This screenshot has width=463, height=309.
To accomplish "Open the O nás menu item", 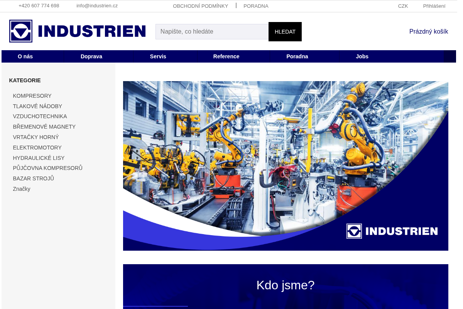I will pyautogui.click(x=25, y=56).
